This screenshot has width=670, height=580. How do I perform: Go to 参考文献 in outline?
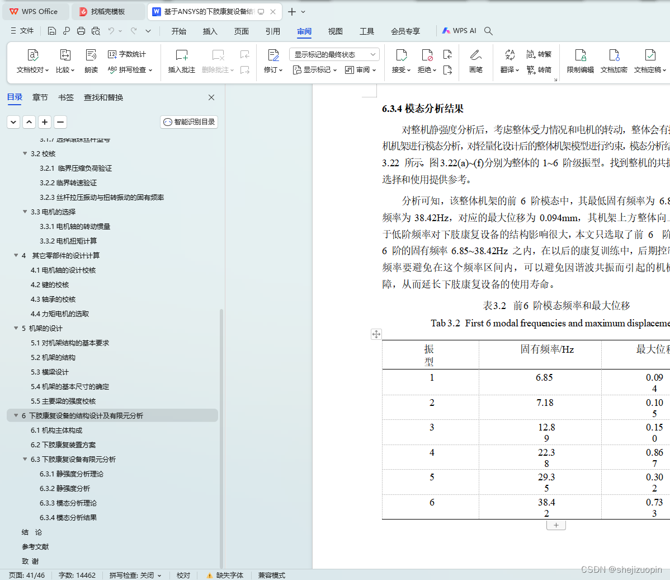35,546
